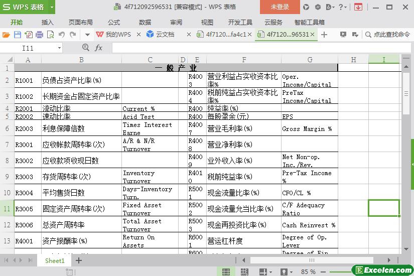Open a new document tab with plus
The height and width of the screenshot is (276, 414).
coord(324,35)
